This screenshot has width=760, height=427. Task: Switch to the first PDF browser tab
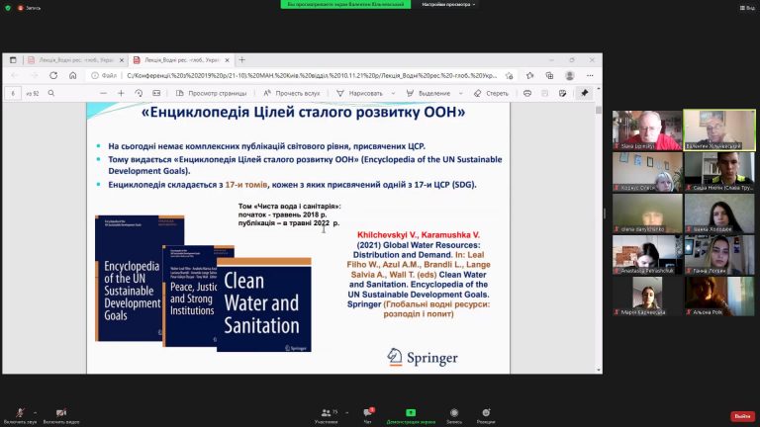coord(76,60)
